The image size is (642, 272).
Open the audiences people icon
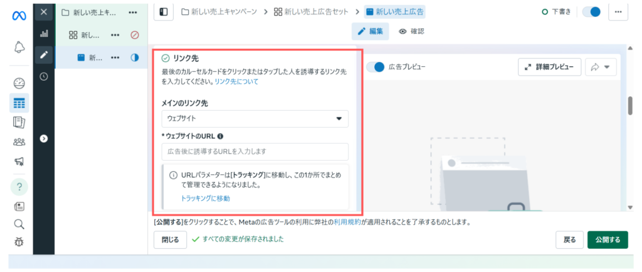pyautogui.click(x=19, y=142)
